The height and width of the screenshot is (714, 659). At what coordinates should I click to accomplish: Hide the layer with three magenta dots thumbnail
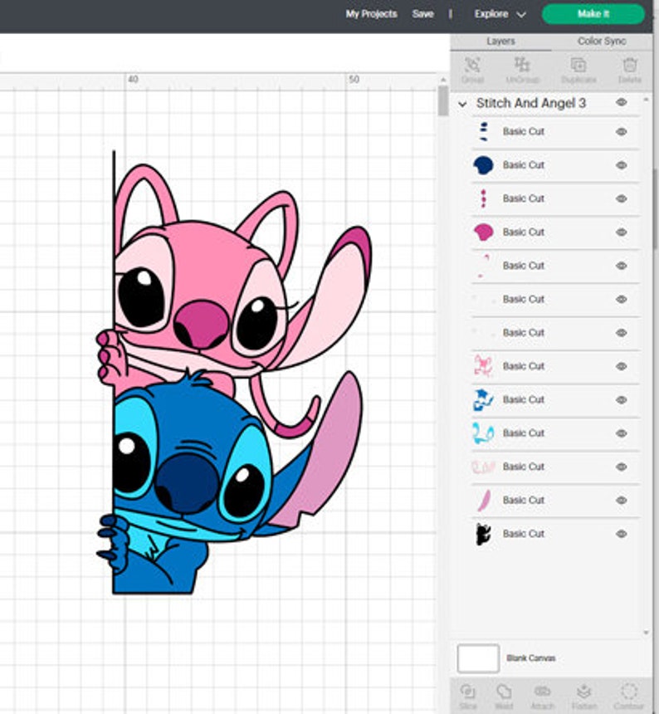tap(621, 198)
